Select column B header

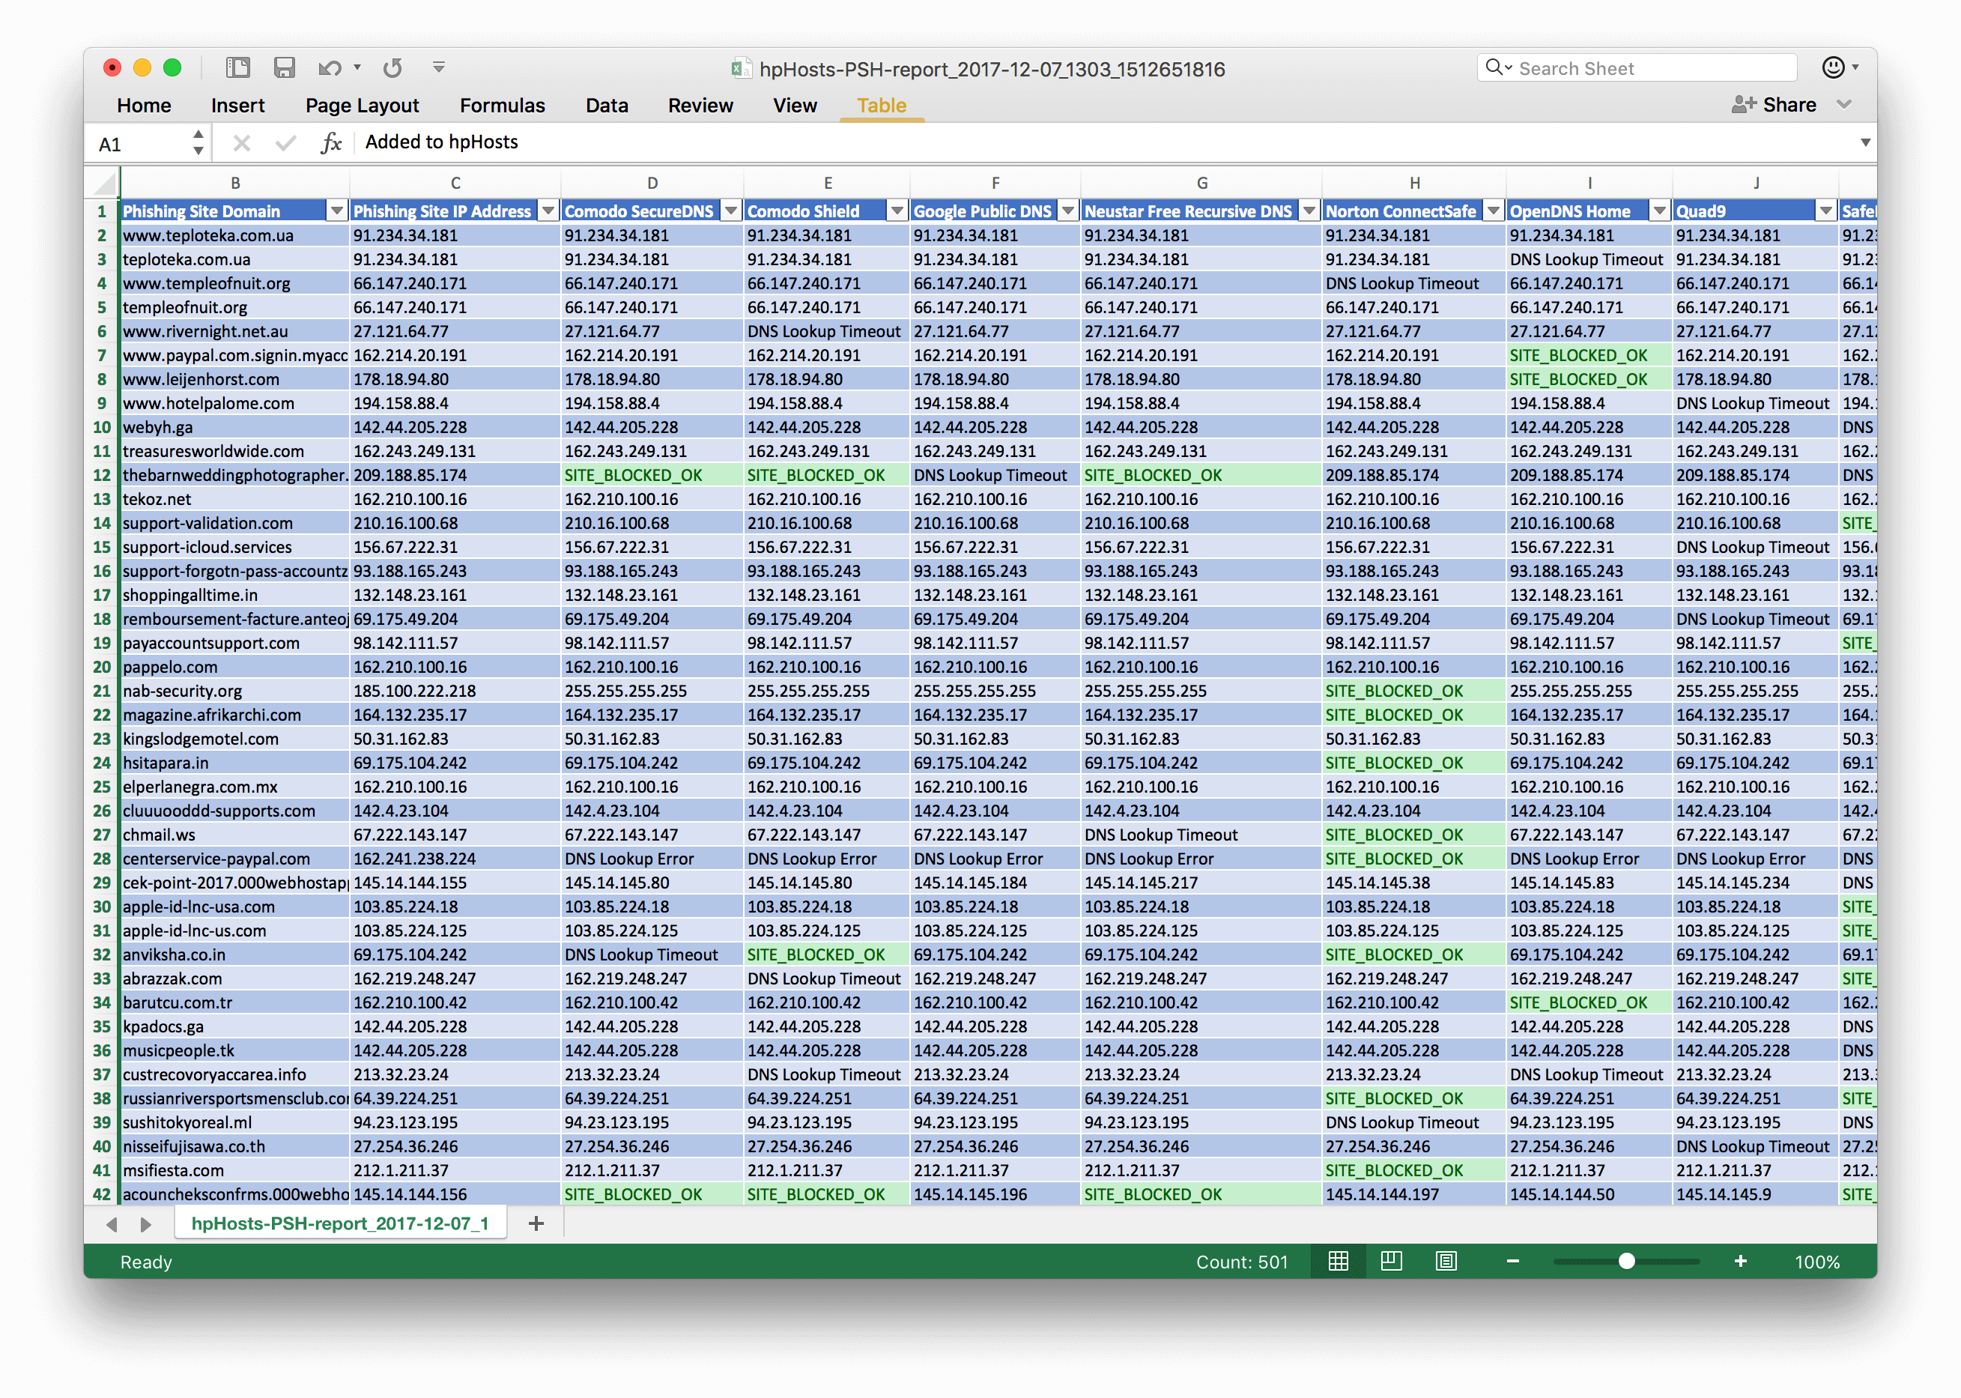click(235, 184)
